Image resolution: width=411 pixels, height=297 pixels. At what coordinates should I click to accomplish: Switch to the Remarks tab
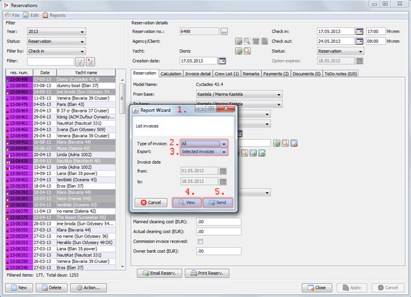point(251,74)
